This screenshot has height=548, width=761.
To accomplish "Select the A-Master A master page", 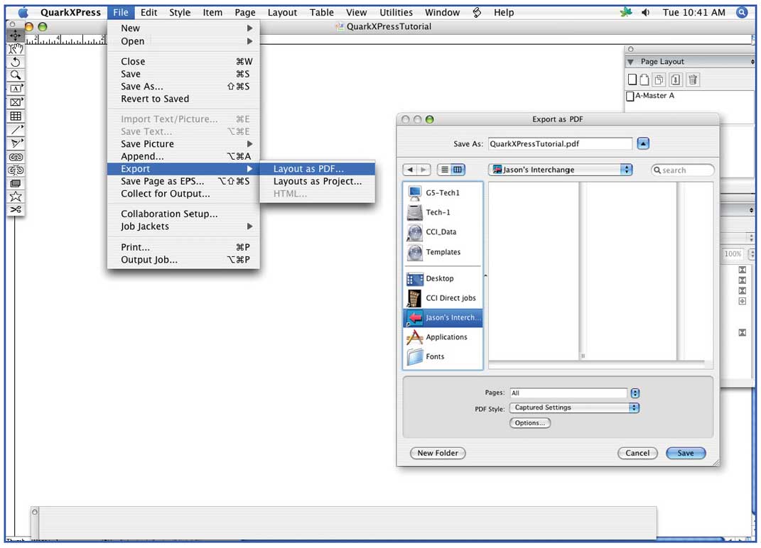I will (x=650, y=96).
